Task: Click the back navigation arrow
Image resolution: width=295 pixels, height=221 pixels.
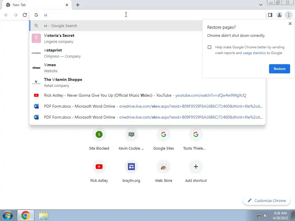Action: tap(6, 15)
